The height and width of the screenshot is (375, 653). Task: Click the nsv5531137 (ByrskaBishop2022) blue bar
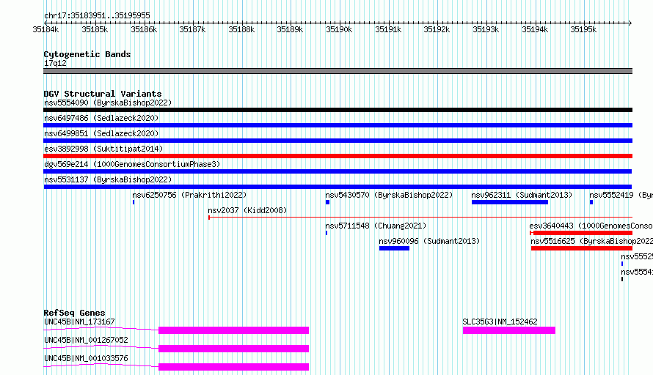pyautogui.click(x=338, y=187)
